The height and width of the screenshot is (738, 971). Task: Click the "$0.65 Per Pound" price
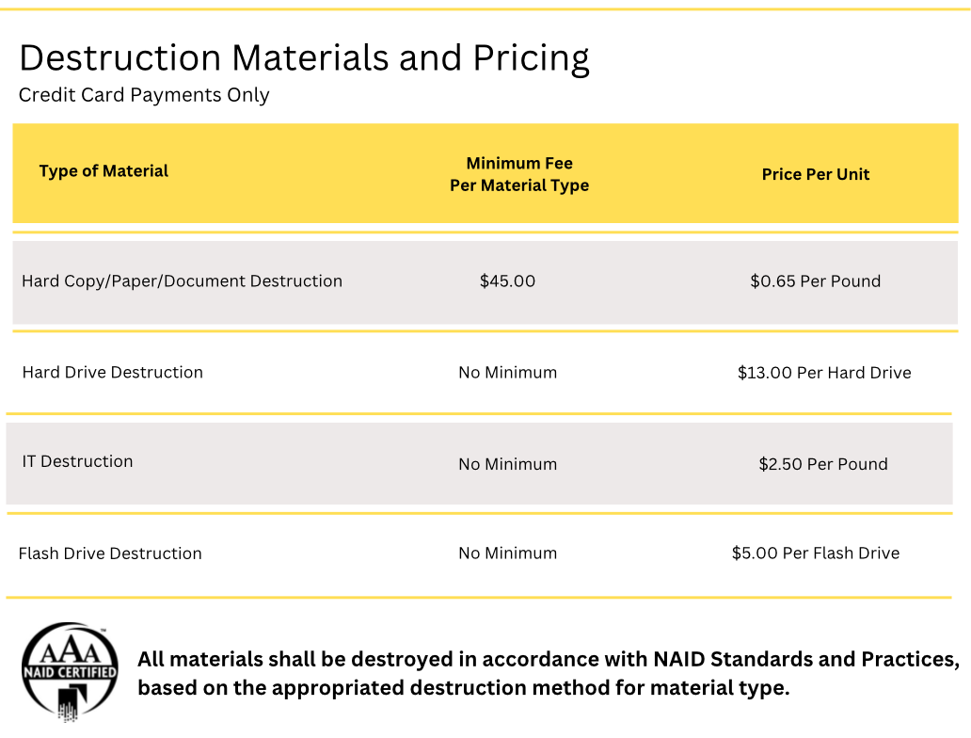point(816,281)
